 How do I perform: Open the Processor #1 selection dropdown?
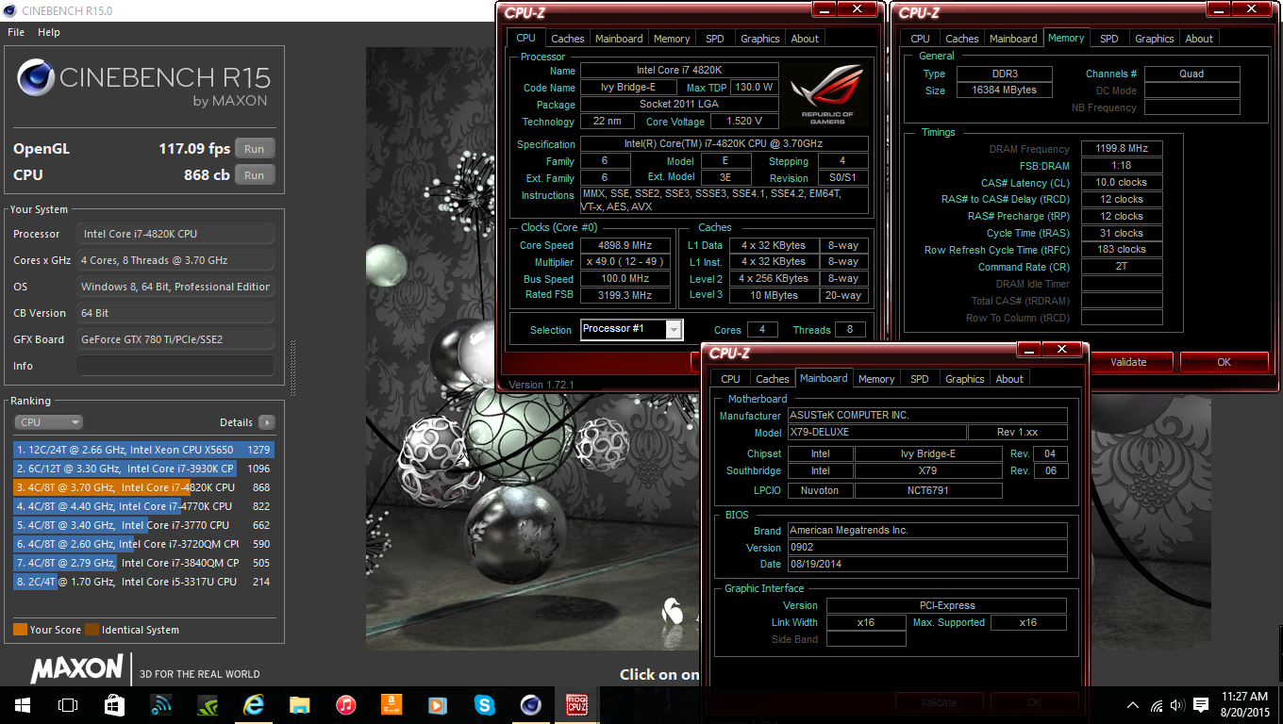click(631, 329)
